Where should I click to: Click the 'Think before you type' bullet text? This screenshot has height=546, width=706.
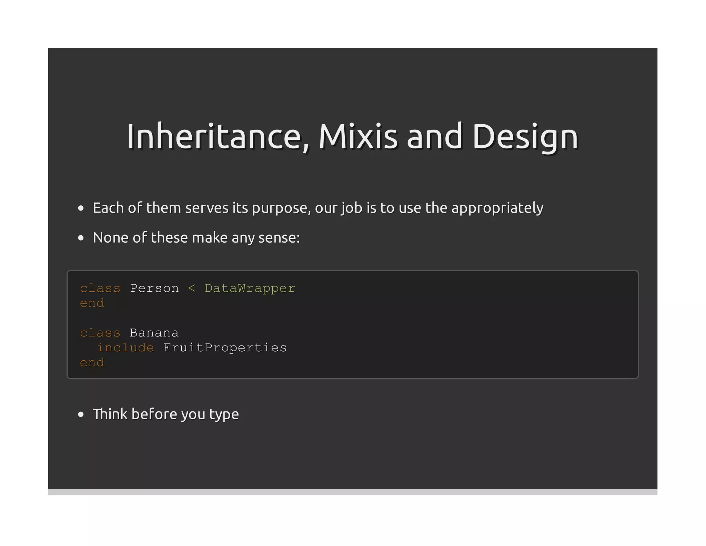pos(166,414)
